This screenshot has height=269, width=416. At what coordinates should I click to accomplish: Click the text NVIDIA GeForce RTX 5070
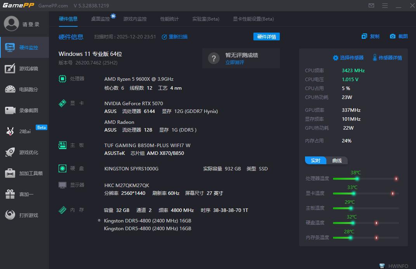(x=134, y=104)
